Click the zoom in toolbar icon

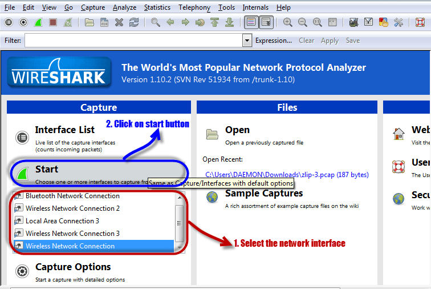tap(287, 22)
